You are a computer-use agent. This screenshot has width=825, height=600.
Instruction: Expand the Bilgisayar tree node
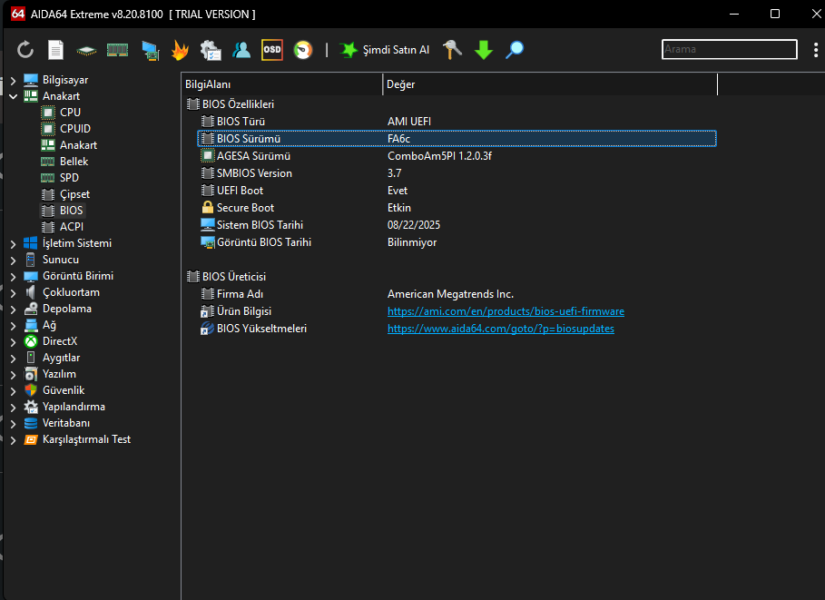(x=13, y=81)
